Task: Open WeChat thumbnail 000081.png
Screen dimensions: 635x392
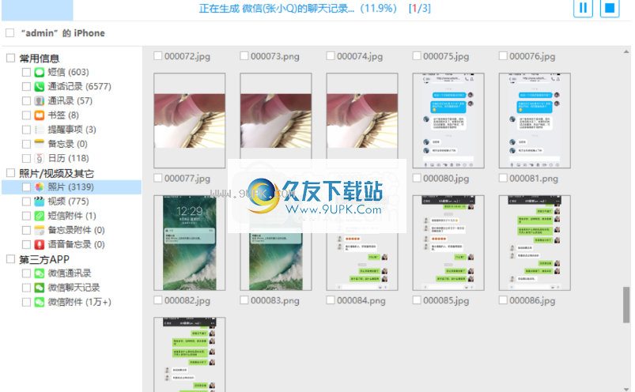Action: click(535, 243)
